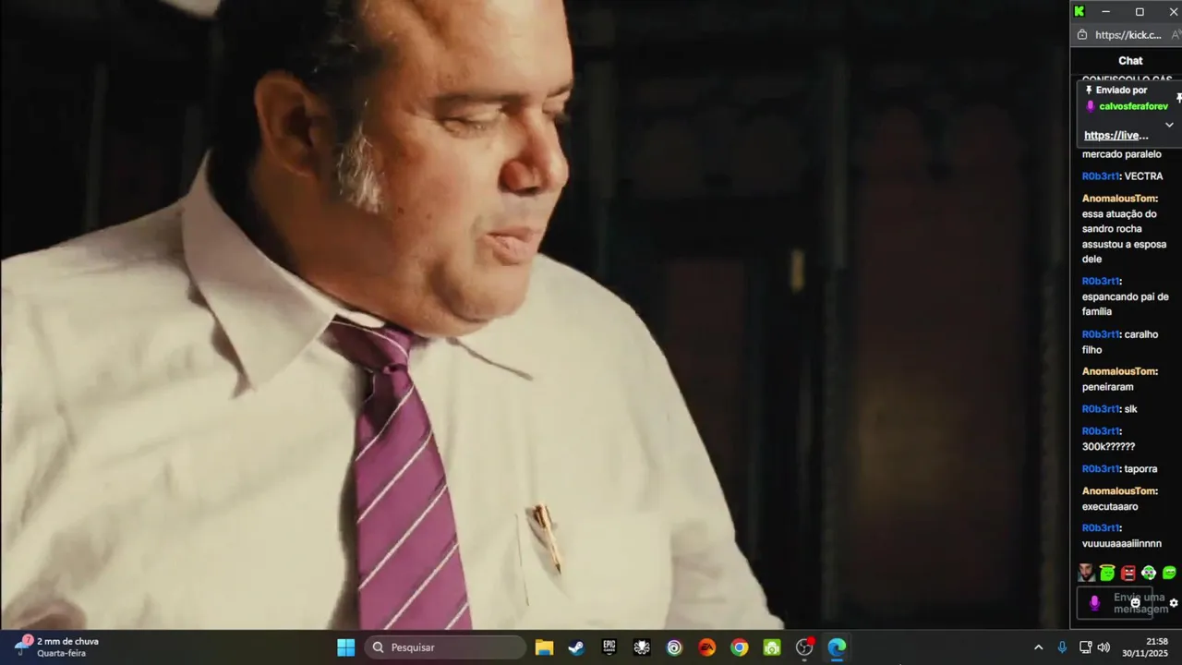Click the kick.c... address bar URL
Viewport: 1182px width, 665px height.
pyautogui.click(x=1128, y=35)
